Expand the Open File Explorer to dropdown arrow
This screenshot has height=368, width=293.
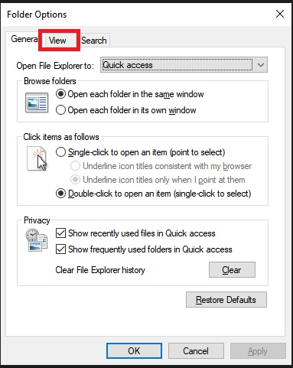point(261,65)
